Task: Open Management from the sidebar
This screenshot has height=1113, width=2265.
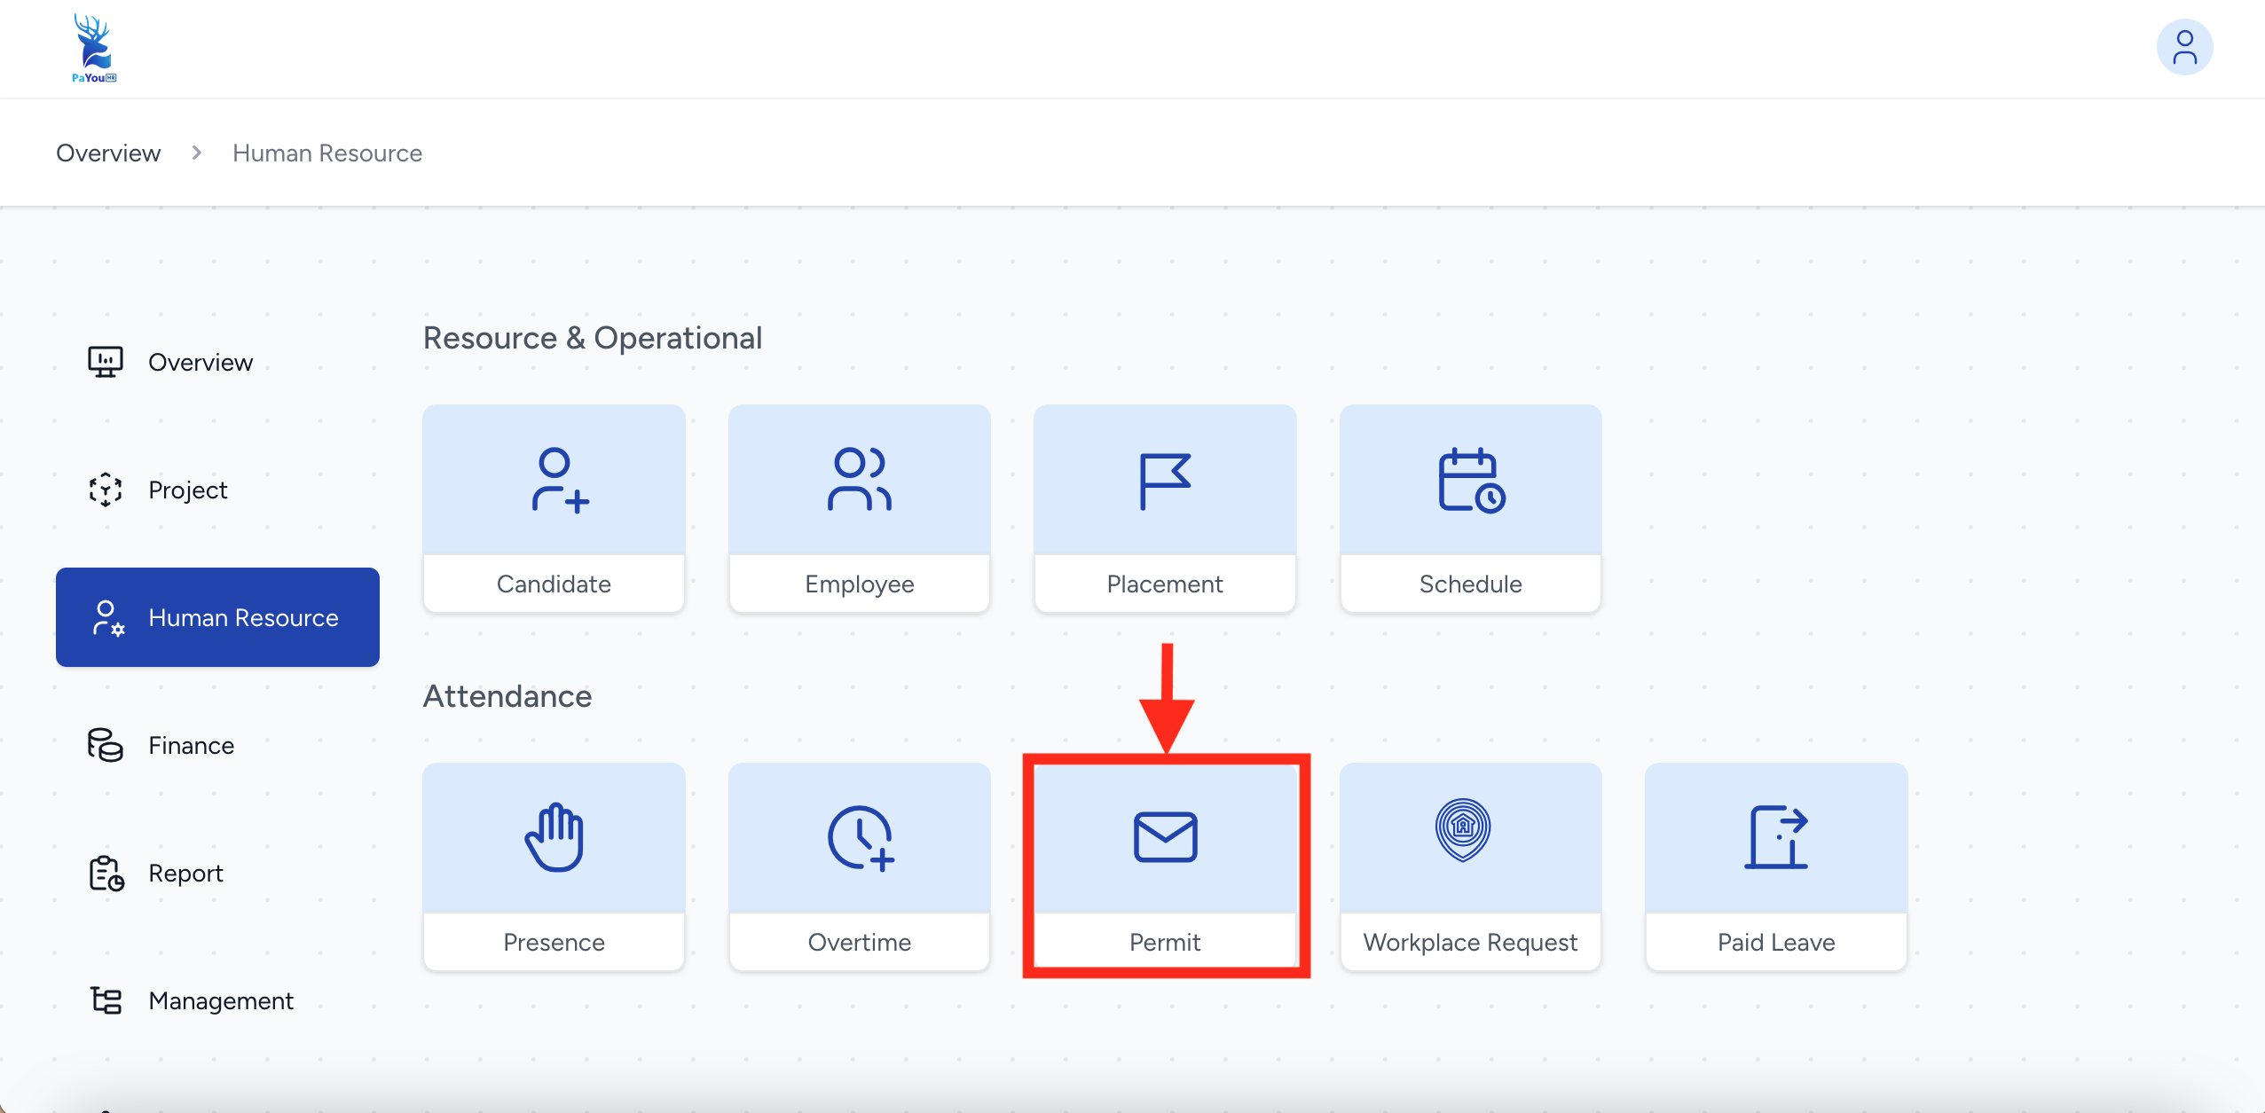Action: point(220,1001)
